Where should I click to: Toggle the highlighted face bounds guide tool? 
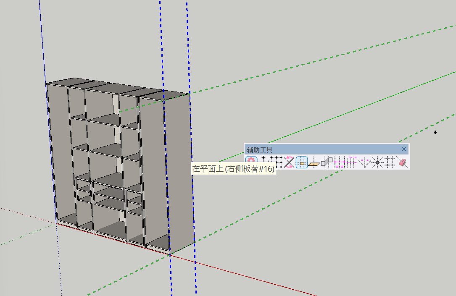(301, 162)
